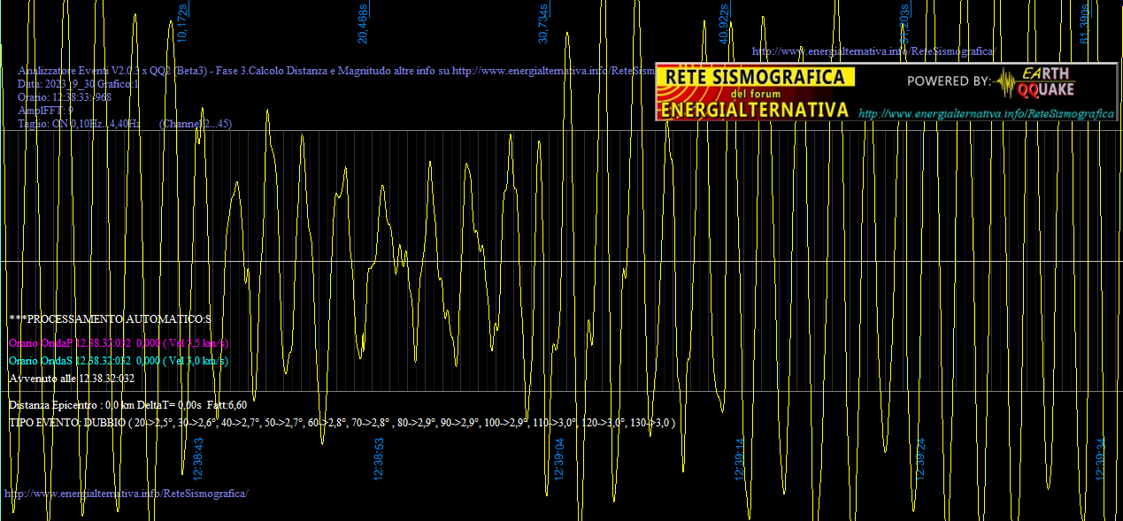Click the 12:39:24 clock label

(920, 459)
